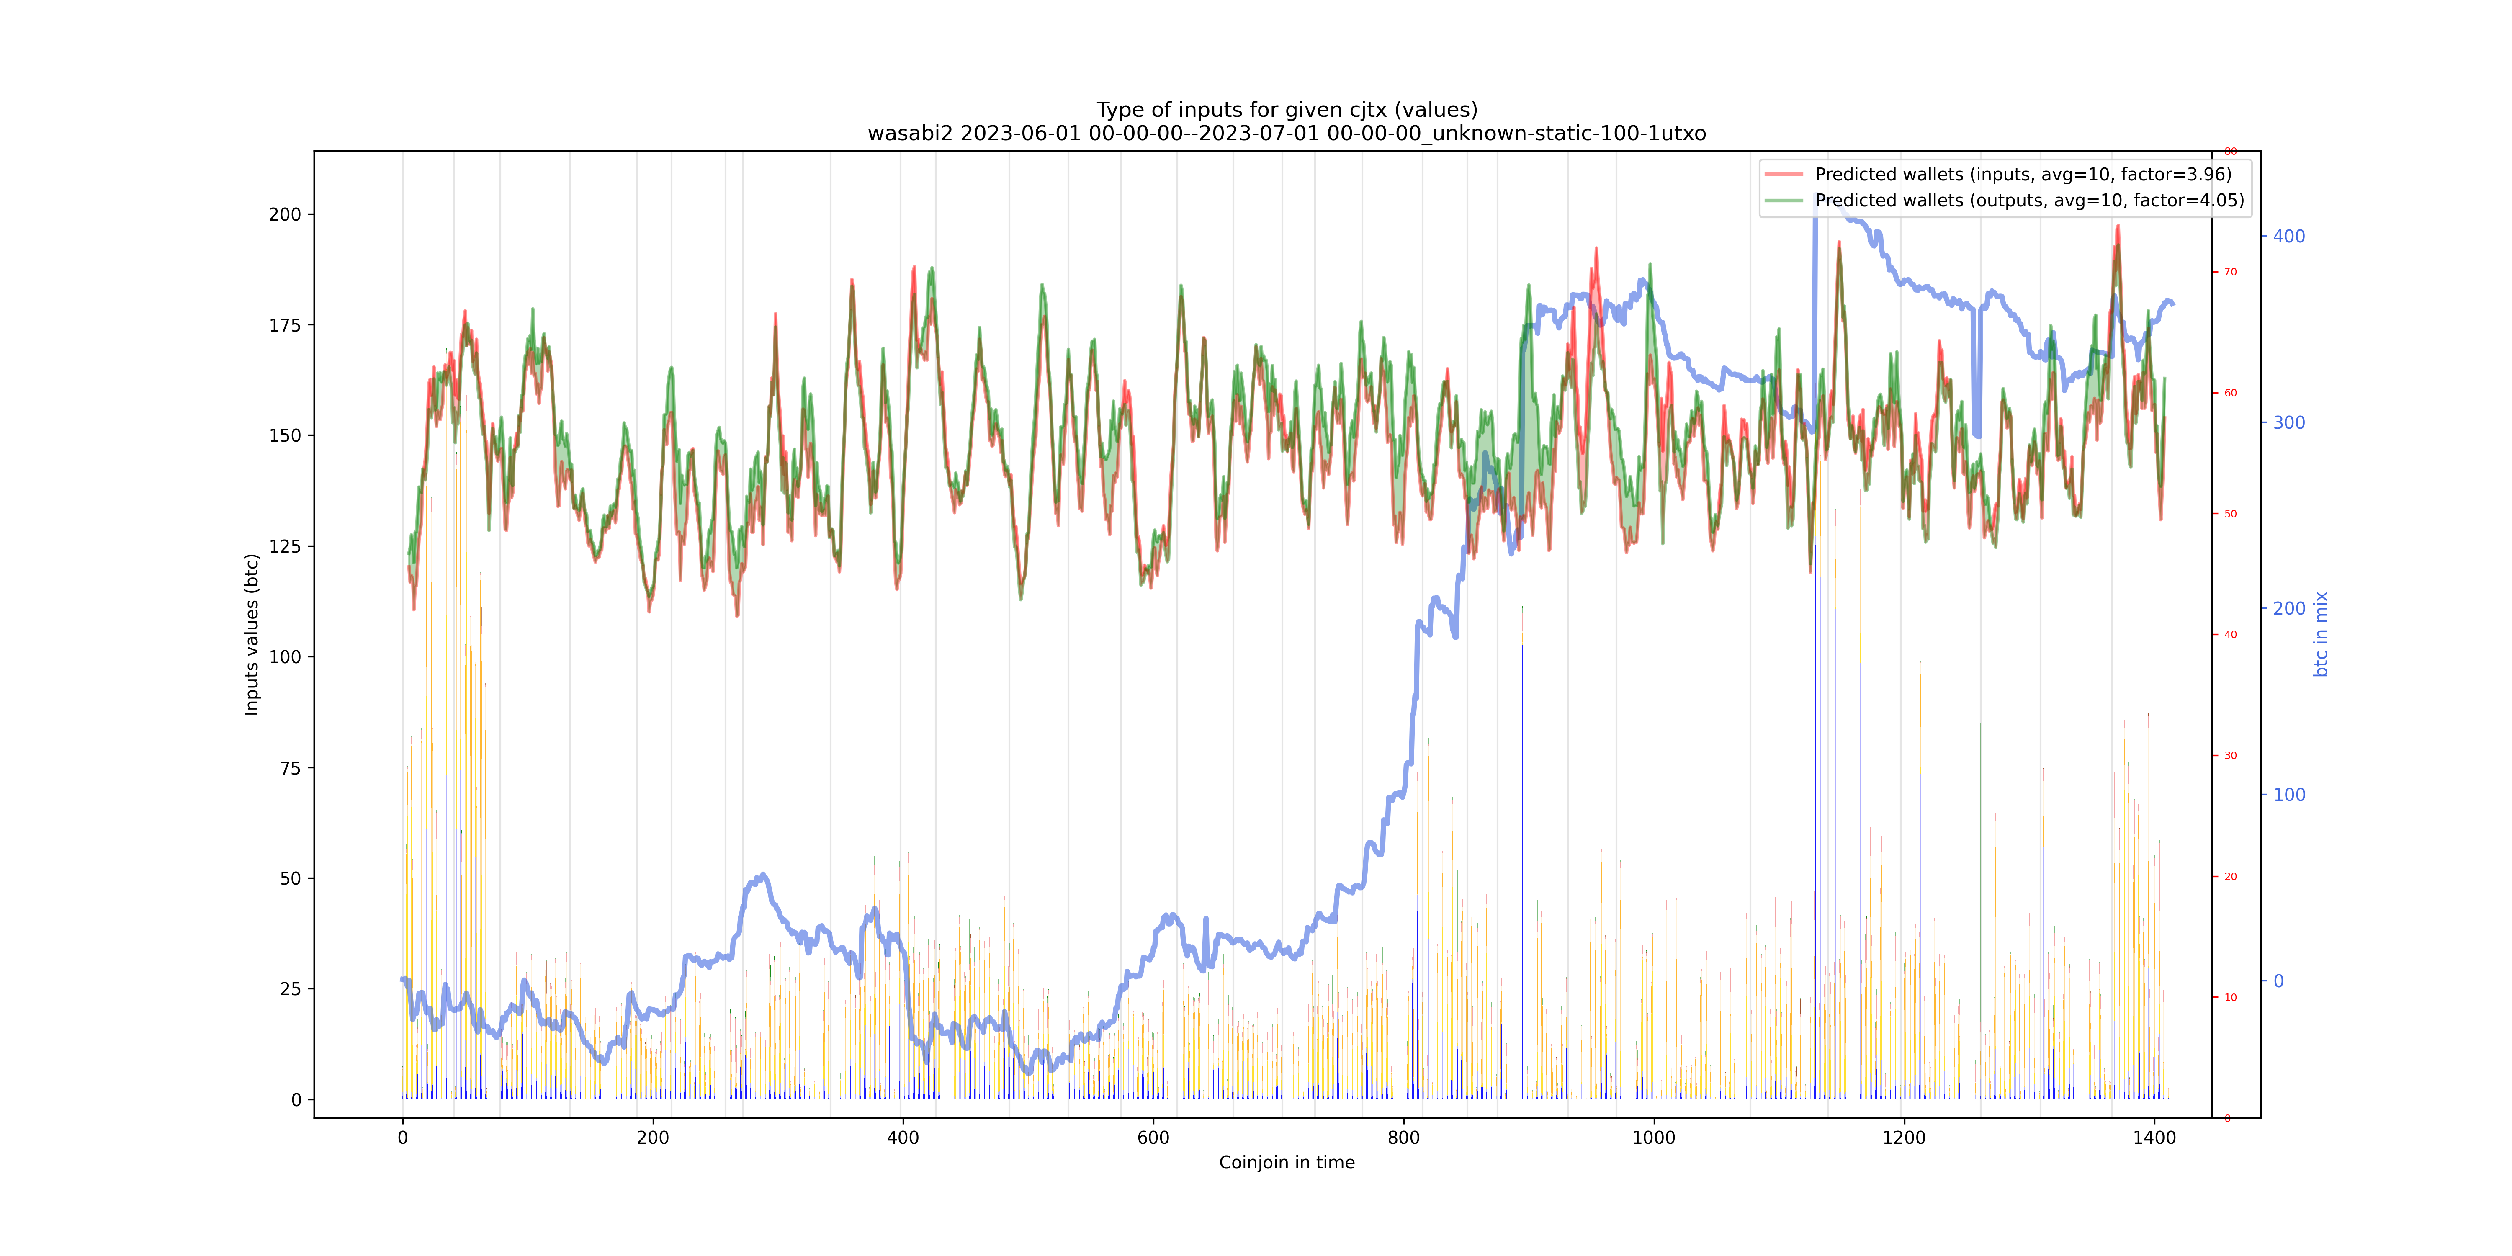Click the 'Inputs values (btc)' y-axis label

(x=252, y=635)
